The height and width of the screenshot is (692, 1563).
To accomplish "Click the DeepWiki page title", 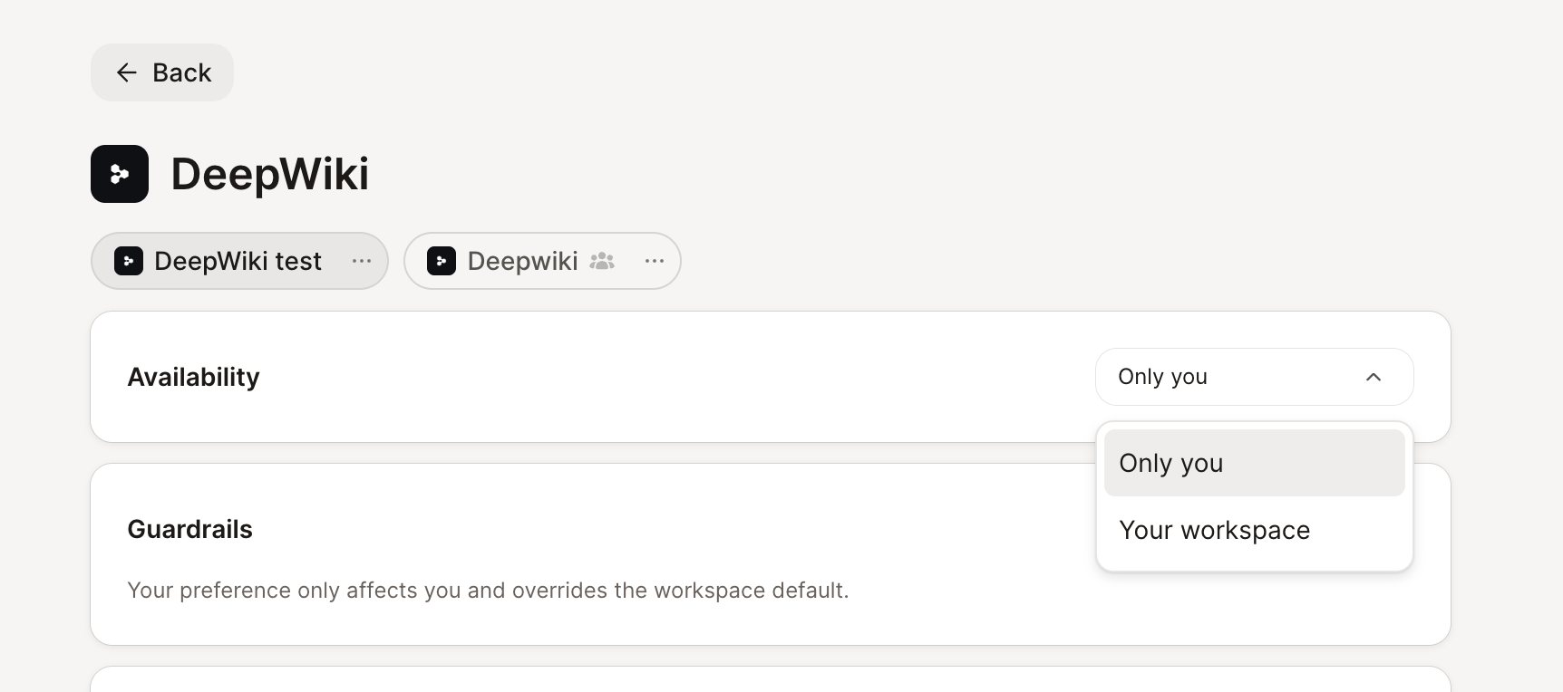I will pos(270,174).
